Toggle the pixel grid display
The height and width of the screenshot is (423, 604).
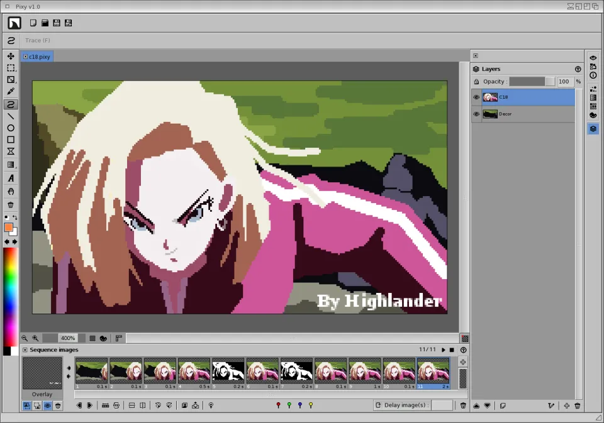(92, 338)
